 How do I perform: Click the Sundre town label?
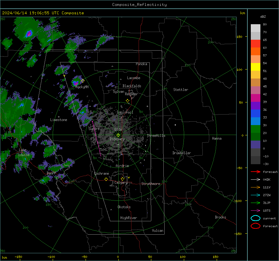(94, 128)
